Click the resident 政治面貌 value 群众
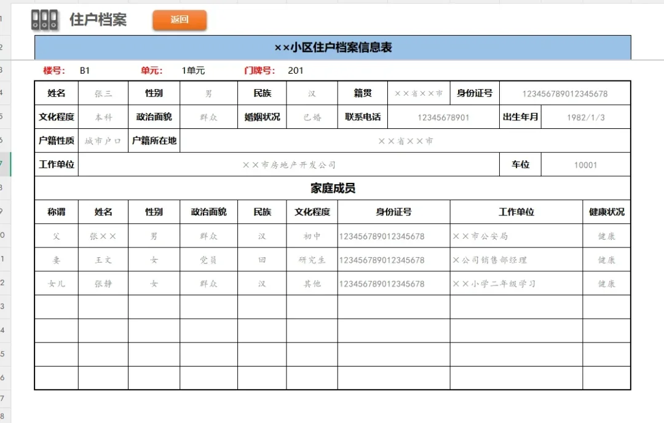Image resolution: width=664 pixels, height=423 pixels. (x=209, y=117)
